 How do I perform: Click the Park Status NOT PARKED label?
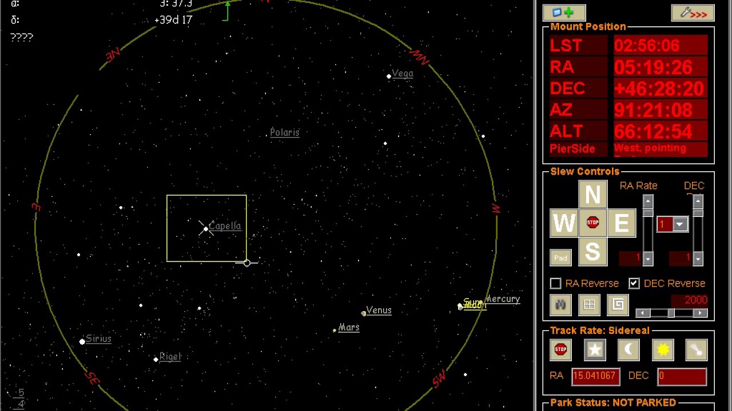(x=613, y=402)
